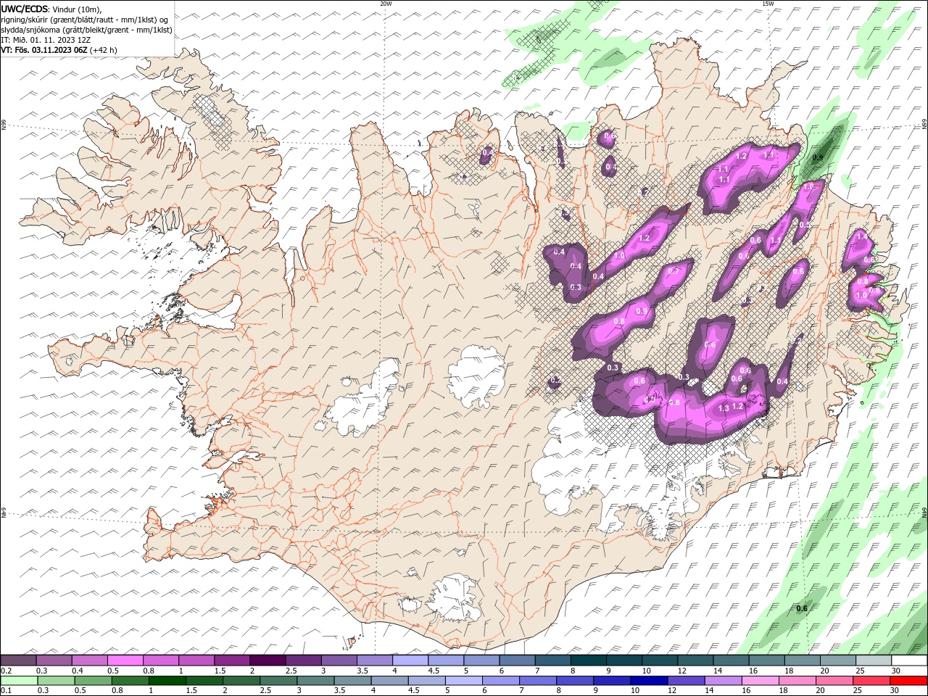The height and width of the screenshot is (696, 928).
Task: Select the dark mauve 0.2 snow legend swatch
Action: click(18, 660)
